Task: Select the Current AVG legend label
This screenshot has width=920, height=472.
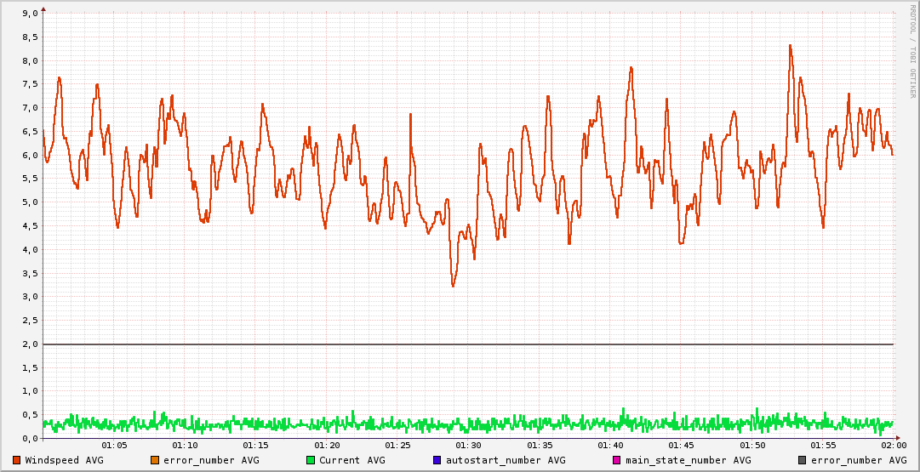Action: (x=351, y=460)
